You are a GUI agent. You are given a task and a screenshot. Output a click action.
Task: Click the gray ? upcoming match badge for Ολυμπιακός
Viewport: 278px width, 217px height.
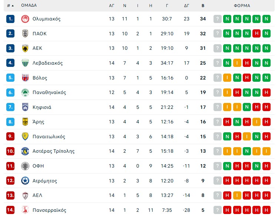click(x=218, y=19)
